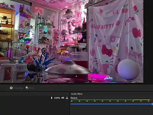
Task: Open the source Filters button
Action: pyautogui.click(x=30, y=88)
